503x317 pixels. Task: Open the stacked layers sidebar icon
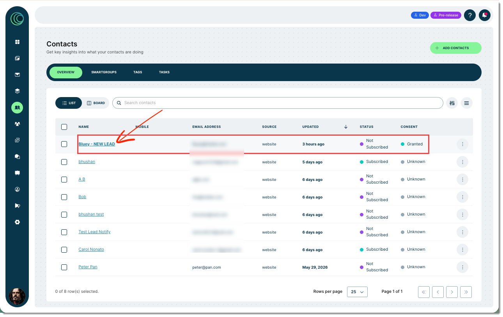coord(17,91)
